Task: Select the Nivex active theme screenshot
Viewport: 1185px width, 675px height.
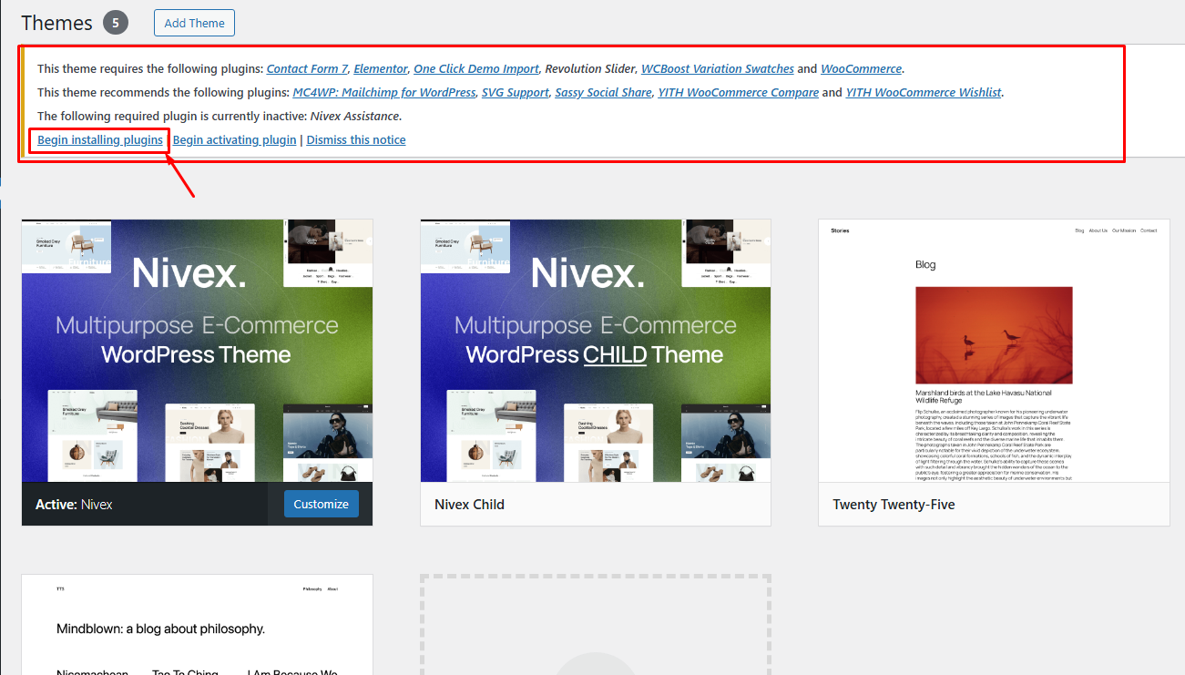Action: click(197, 351)
